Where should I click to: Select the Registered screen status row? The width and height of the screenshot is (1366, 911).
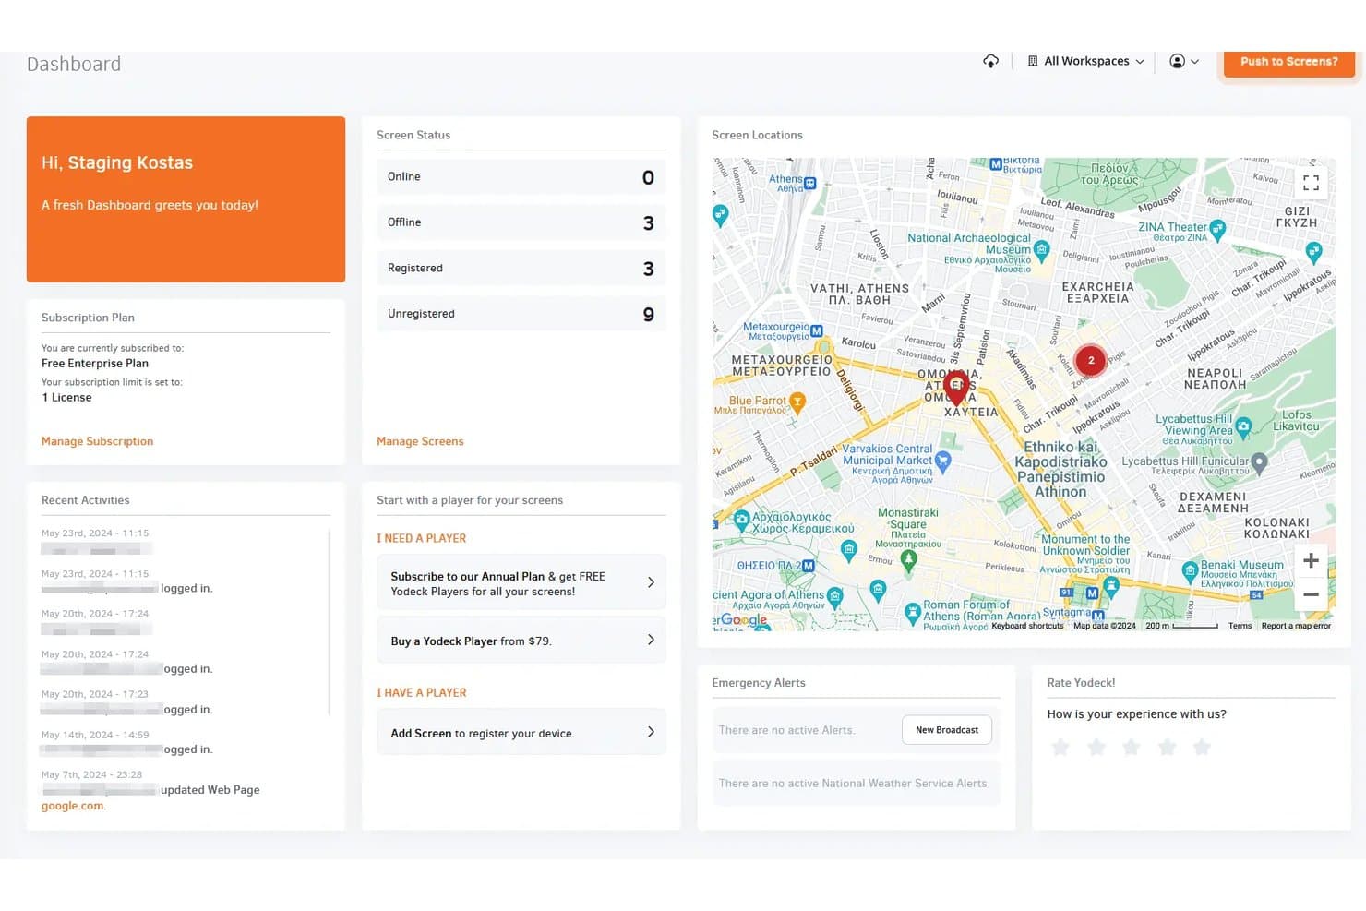coord(521,269)
